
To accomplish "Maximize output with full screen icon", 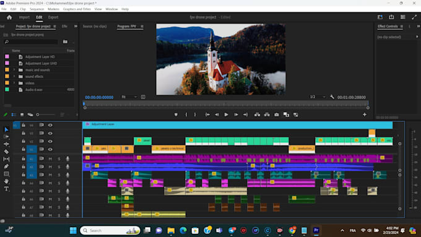I will click(x=414, y=17).
